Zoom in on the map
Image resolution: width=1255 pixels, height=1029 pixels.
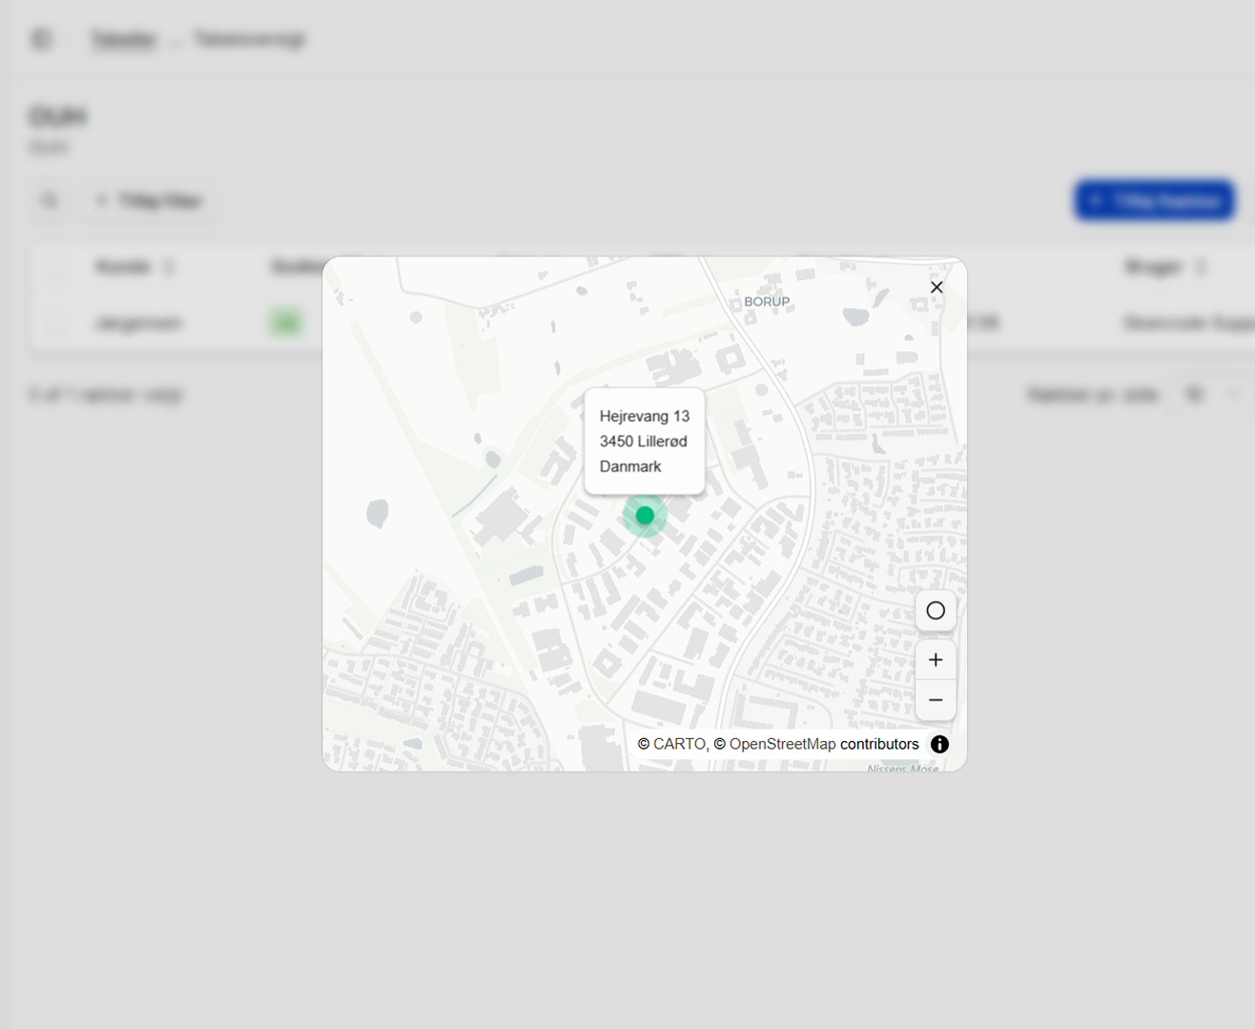936,658
